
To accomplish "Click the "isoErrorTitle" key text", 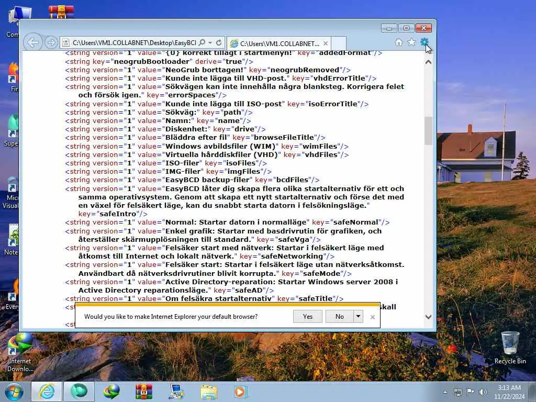I will coord(333,104).
